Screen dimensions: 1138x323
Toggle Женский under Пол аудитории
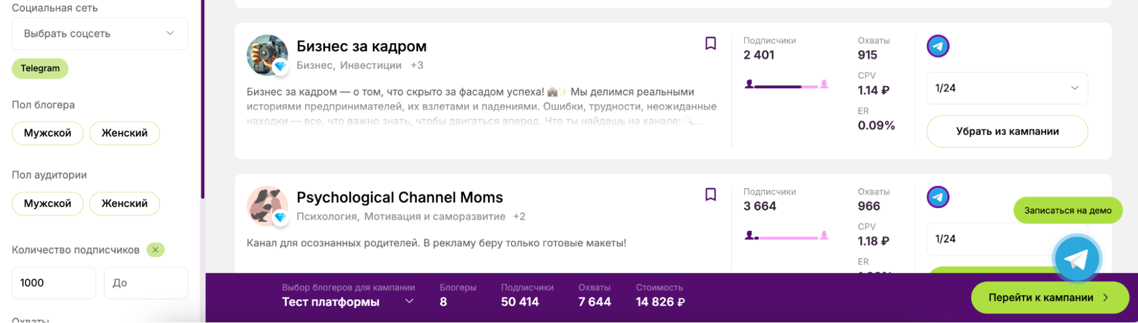coord(124,204)
